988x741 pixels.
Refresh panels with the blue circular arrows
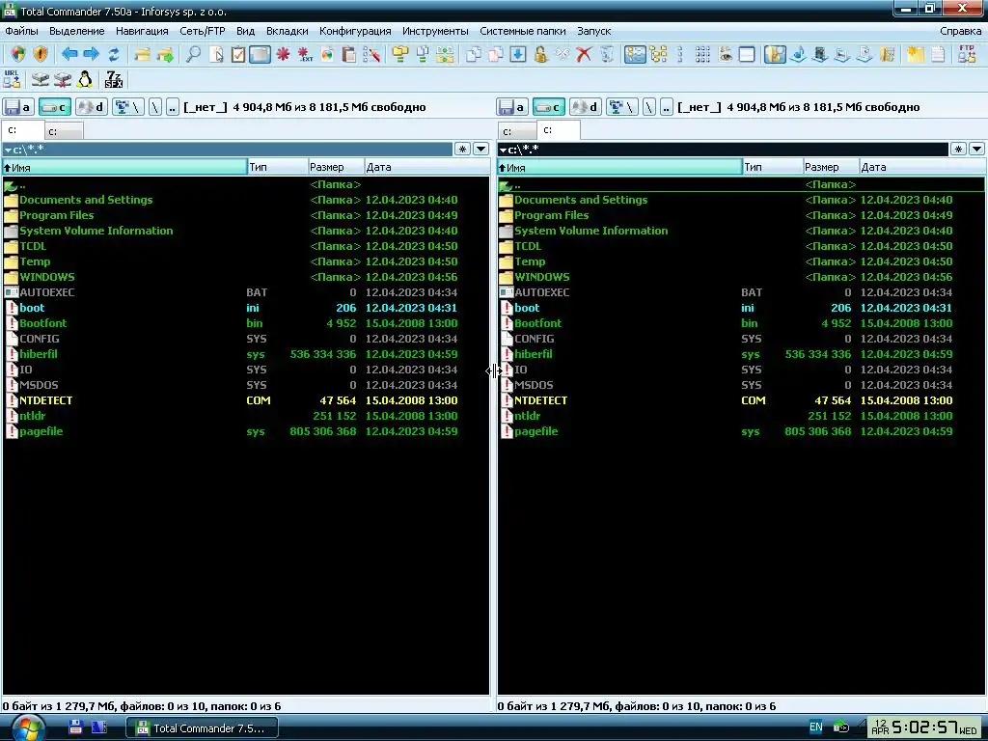click(114, 54)
